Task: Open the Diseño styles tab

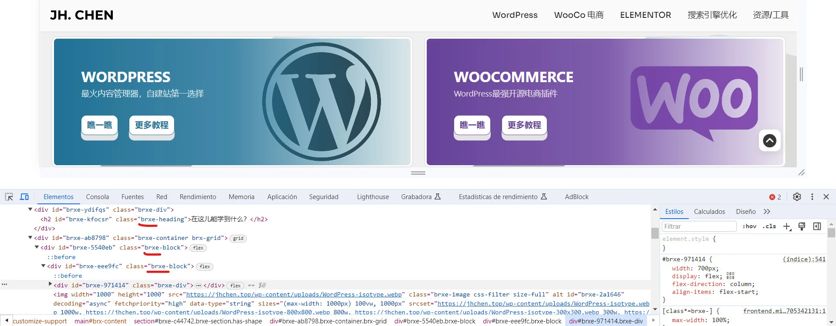Action: click(745, 212)
